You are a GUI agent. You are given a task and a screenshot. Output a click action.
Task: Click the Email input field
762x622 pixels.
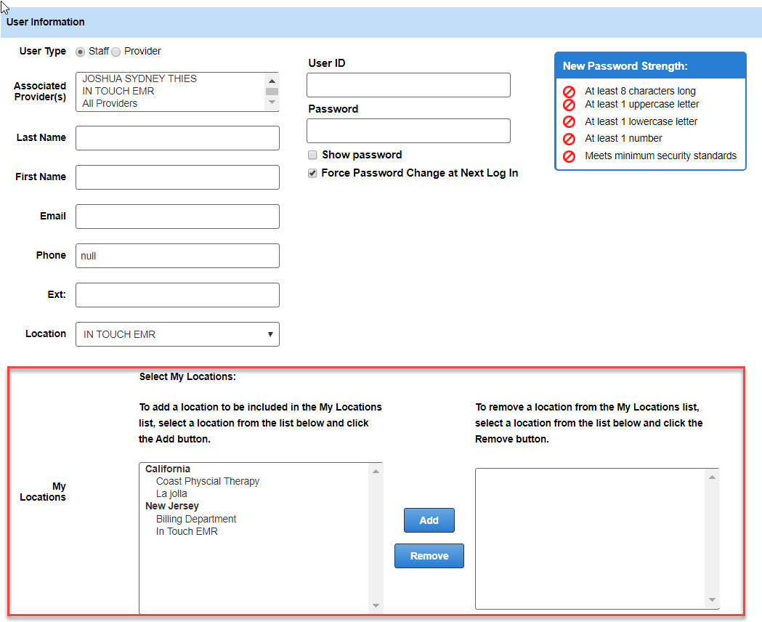177,217
